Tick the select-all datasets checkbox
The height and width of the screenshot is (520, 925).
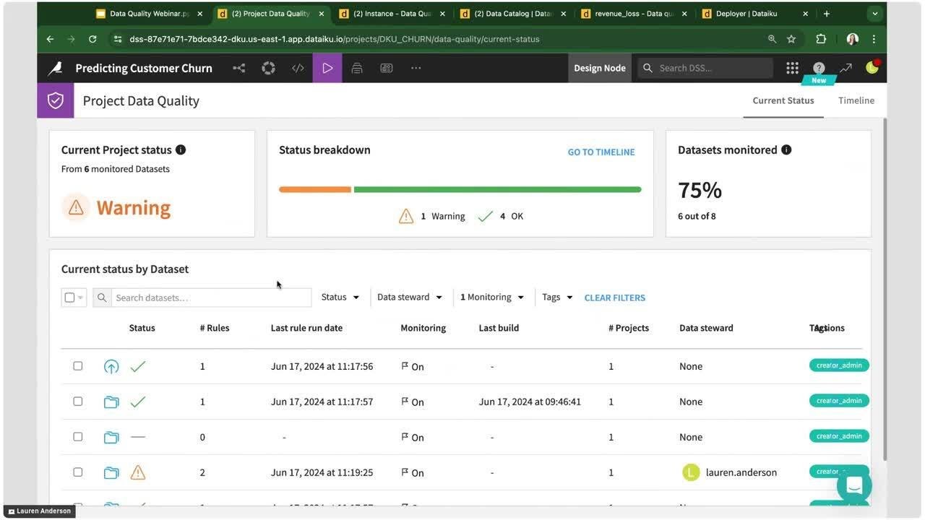click(69, 298)
